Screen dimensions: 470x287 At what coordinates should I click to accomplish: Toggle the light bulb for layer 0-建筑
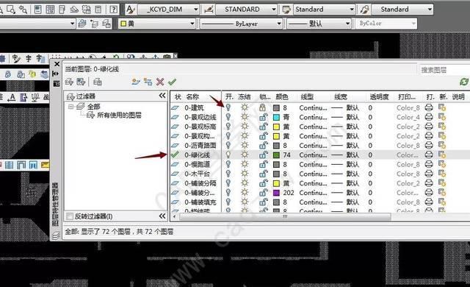[228, 107]
